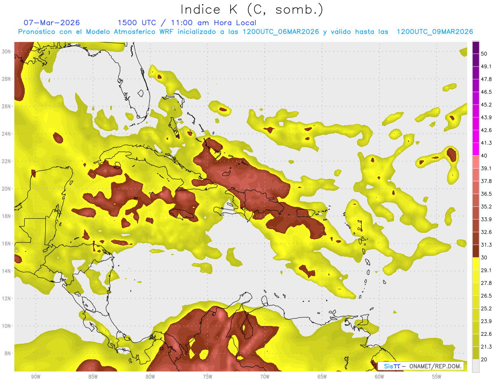The width and height of the screenshot is (495, 382).
Task: Click the colorbar value 33.9
Action: tap(486, 219)
